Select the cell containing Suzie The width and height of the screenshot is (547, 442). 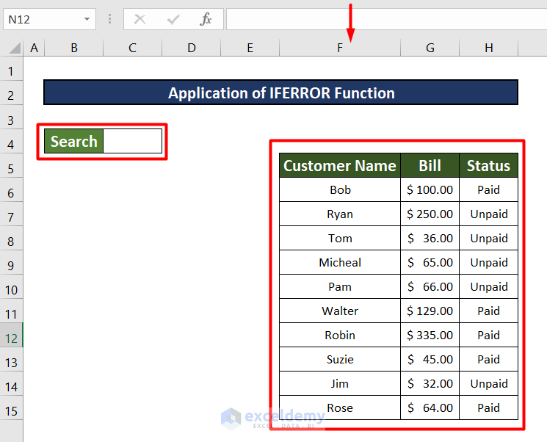coord(340,359)
